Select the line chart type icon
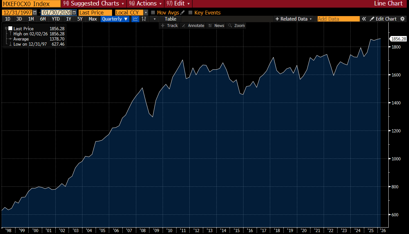The width and height of the screenshot is (409, 234). click(x=136, y=19)
